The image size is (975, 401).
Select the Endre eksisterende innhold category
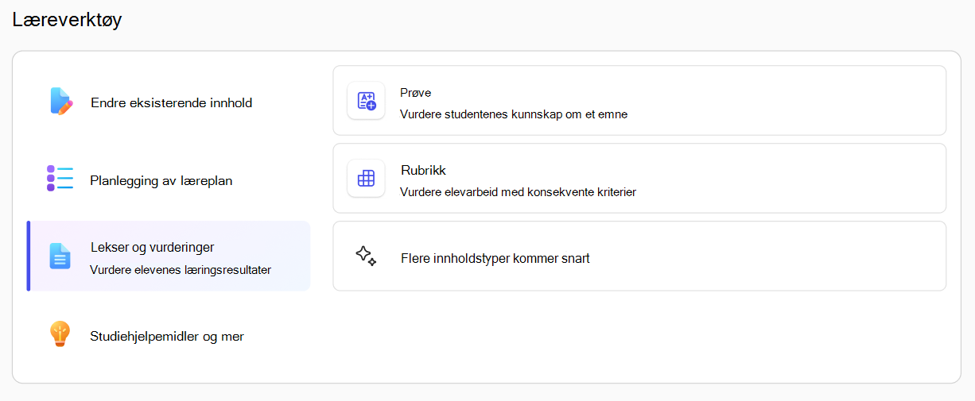(169, 102)
